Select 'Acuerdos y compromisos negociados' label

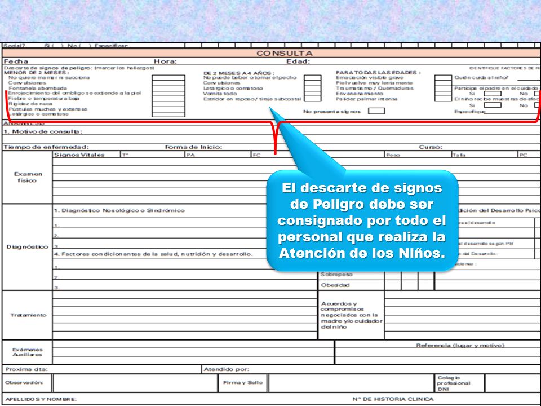(351, 315)
